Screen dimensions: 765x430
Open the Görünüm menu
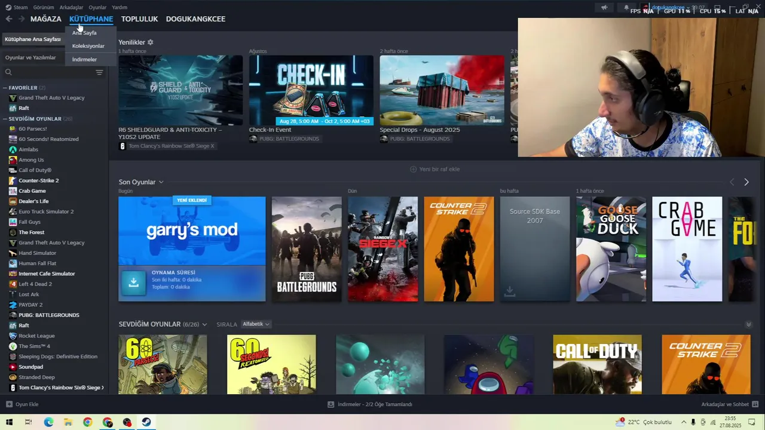(44, 8)
